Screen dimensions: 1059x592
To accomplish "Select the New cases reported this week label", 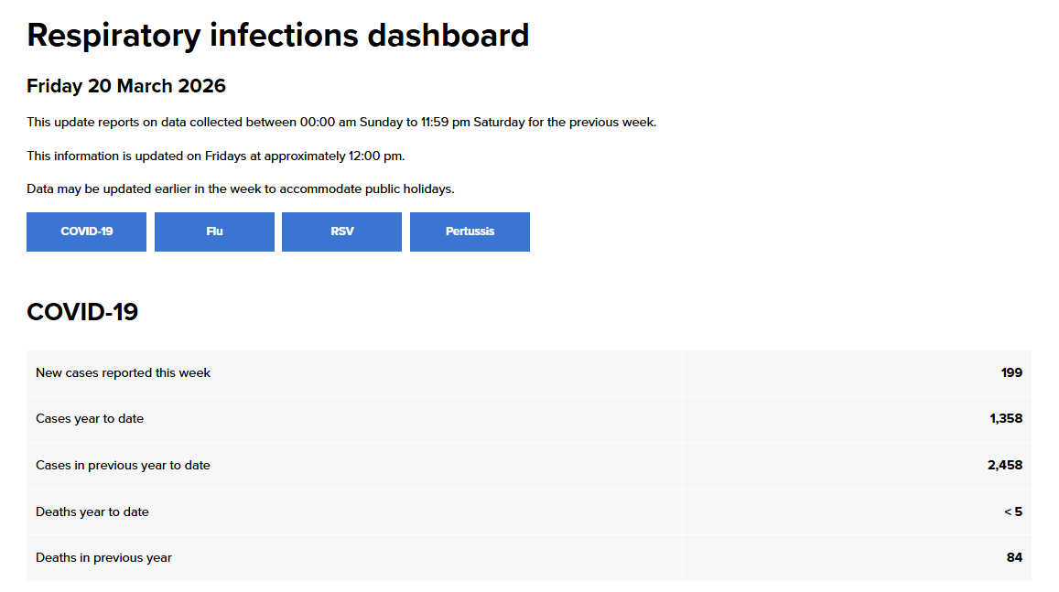I will (123, 372).
